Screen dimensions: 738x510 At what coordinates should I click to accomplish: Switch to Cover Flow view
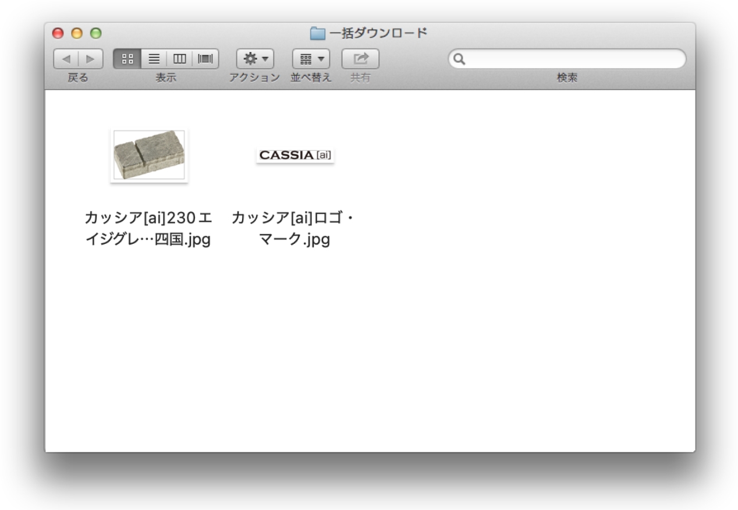[x=205, y=59]
